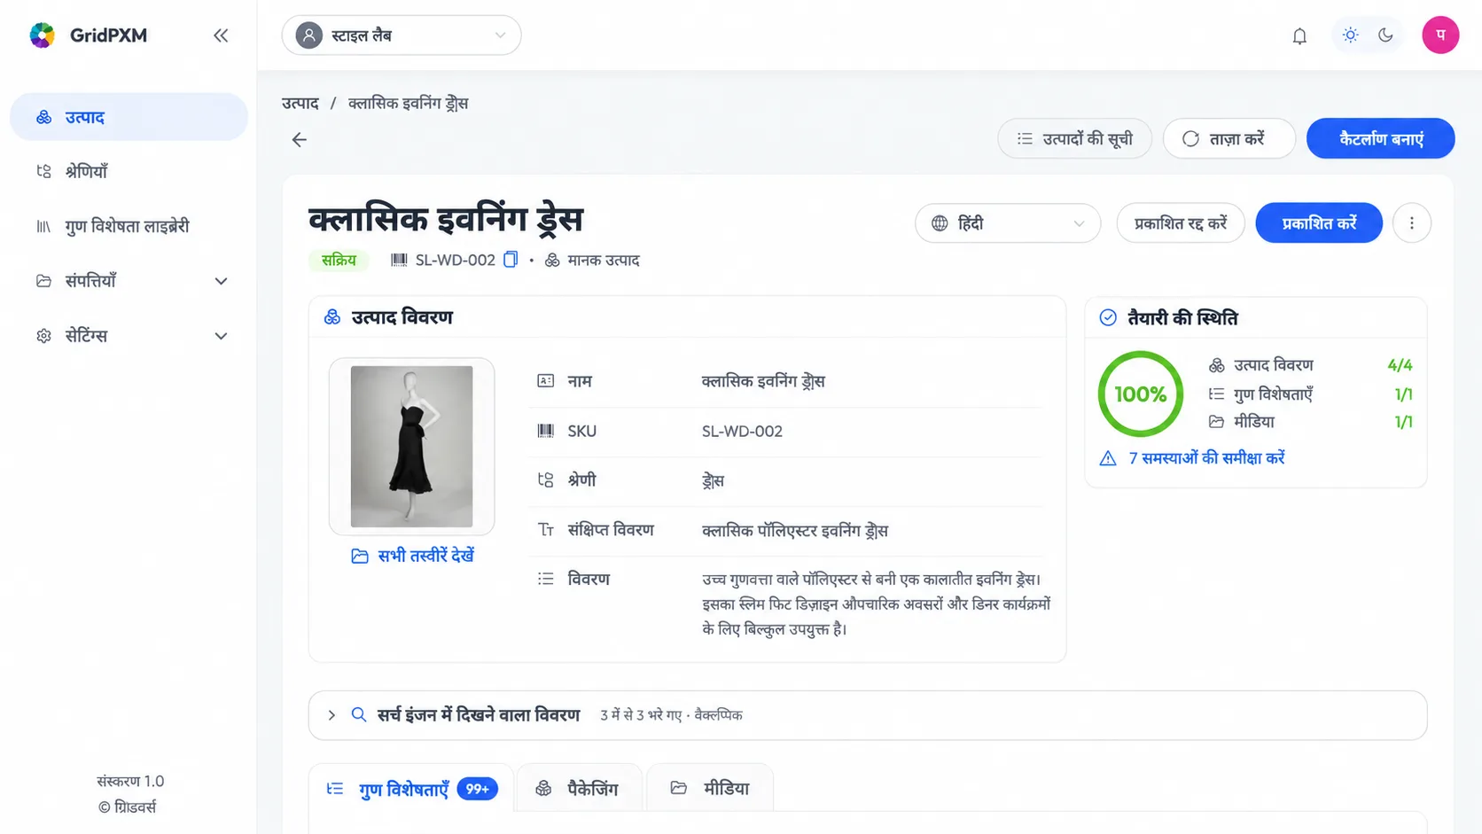This screenshot has width=1482, height=834.
Task: Open notifications bell
Action: (x=1299, y=35)
